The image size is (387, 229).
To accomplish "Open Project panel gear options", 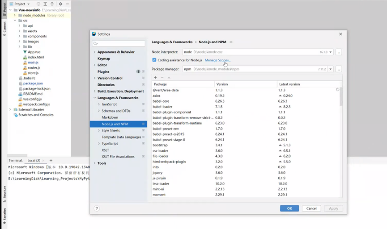I will tap(60, 4).
